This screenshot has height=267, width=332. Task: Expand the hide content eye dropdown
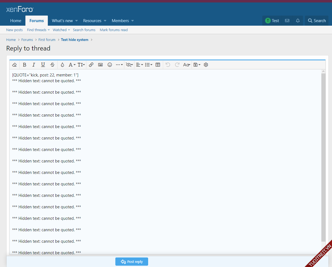coord(129,65)
